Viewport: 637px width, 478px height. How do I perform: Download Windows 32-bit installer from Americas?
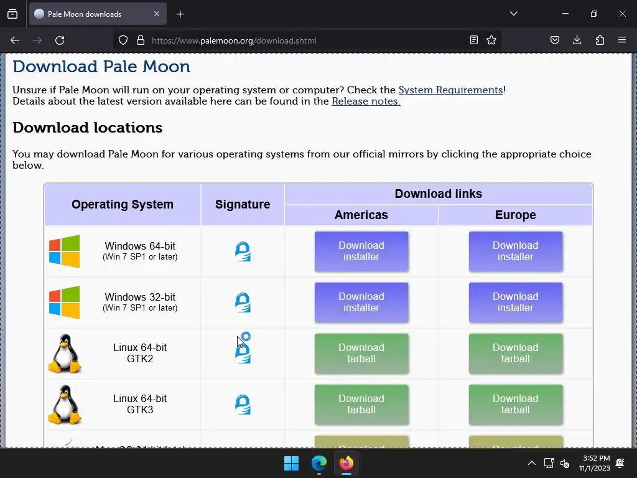point(361,302)
